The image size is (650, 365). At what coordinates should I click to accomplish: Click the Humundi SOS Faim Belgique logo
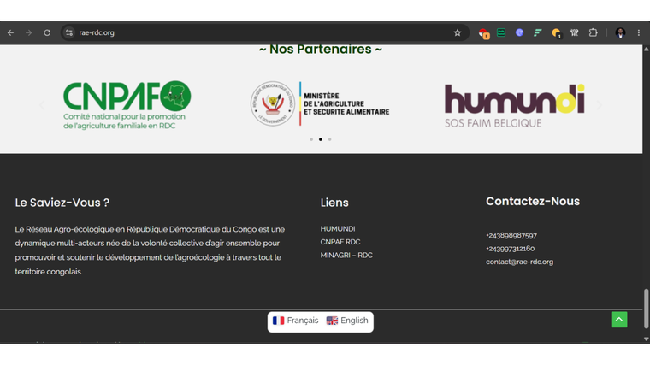point(515,106)
